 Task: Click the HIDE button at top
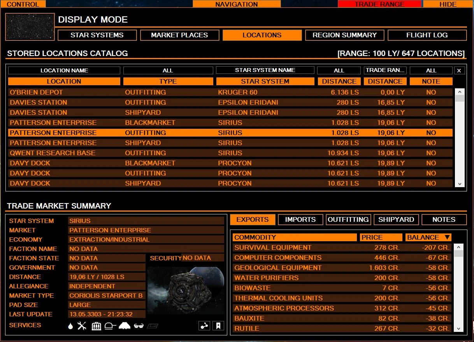click(448, 4)
